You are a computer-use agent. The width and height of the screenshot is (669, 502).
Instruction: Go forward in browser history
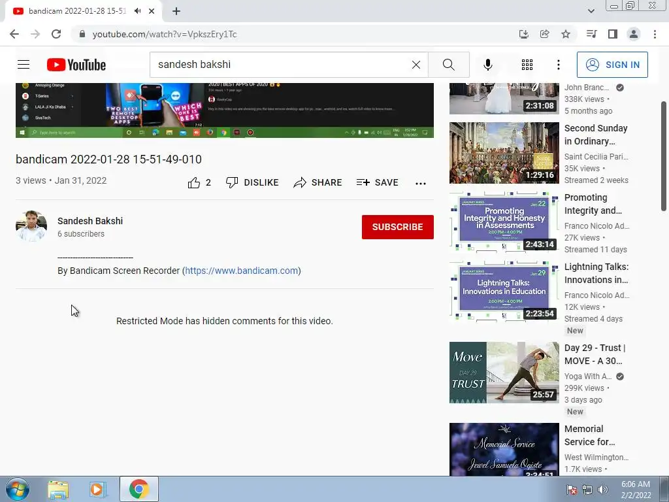coord(35,34)
